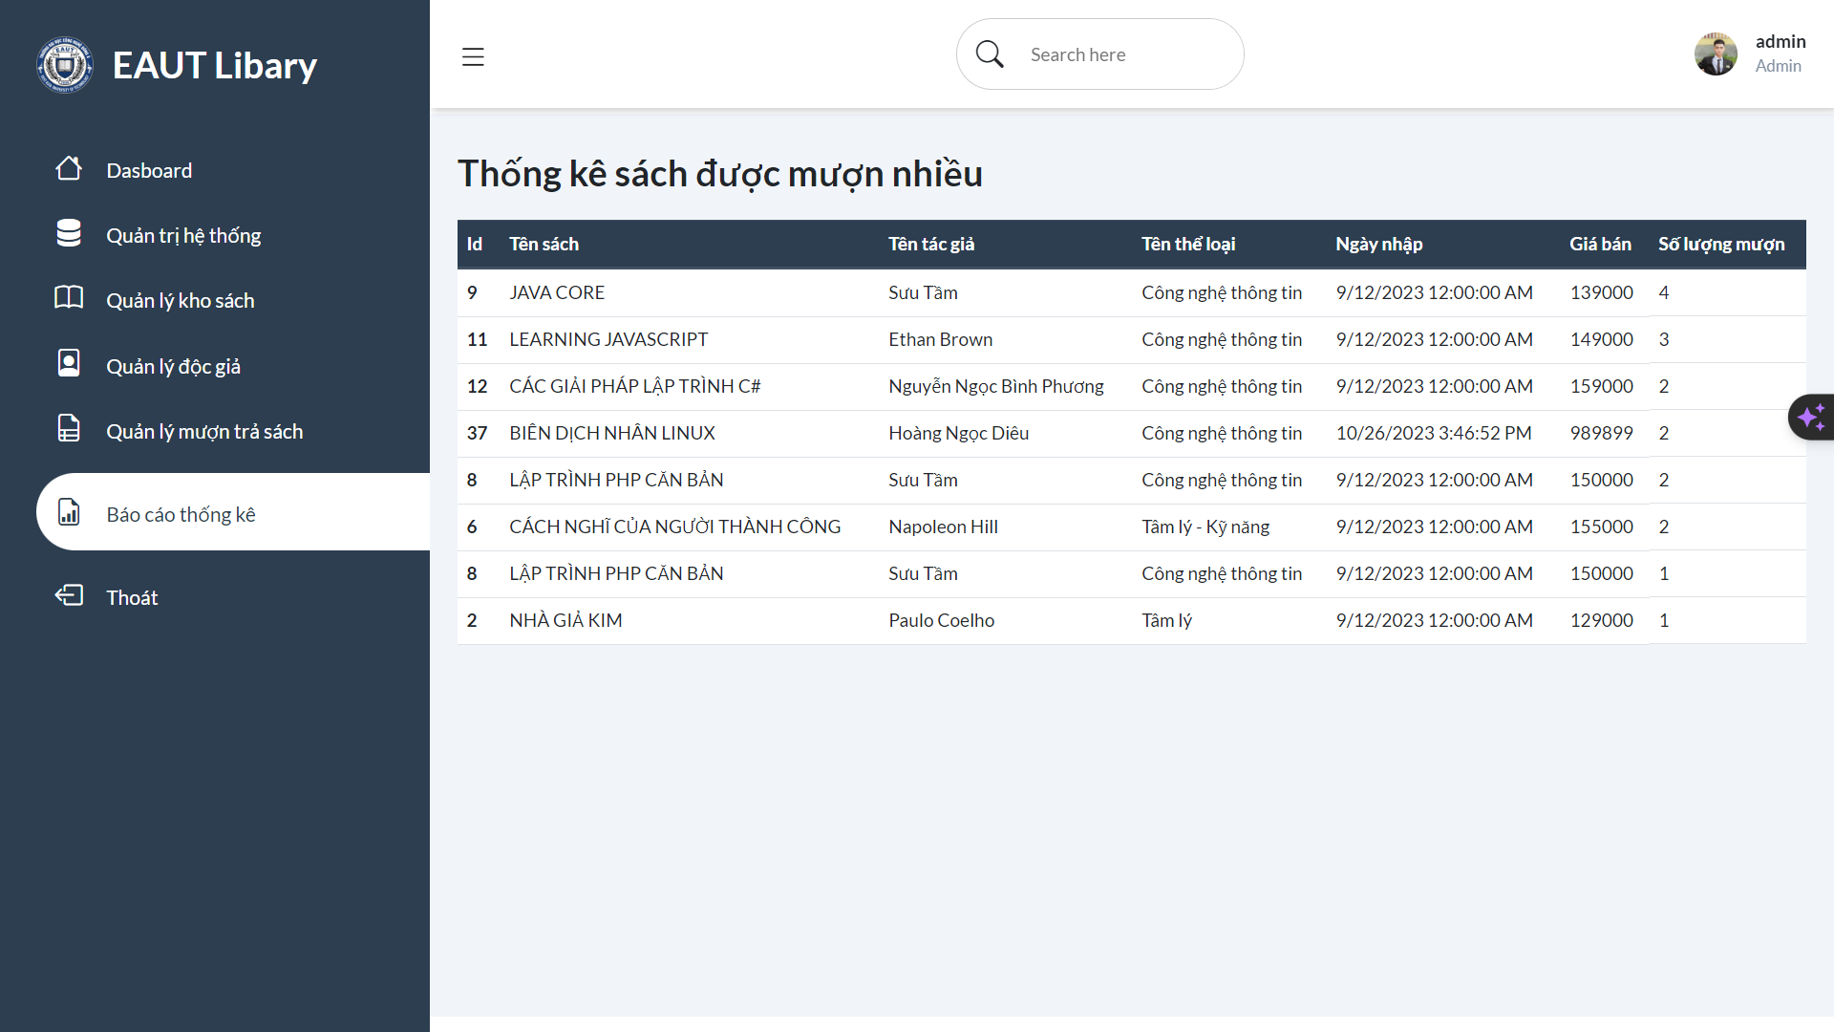Open the Quản trị hệ thống menu item
The image size is (1834, 1032).
(183, 234)
